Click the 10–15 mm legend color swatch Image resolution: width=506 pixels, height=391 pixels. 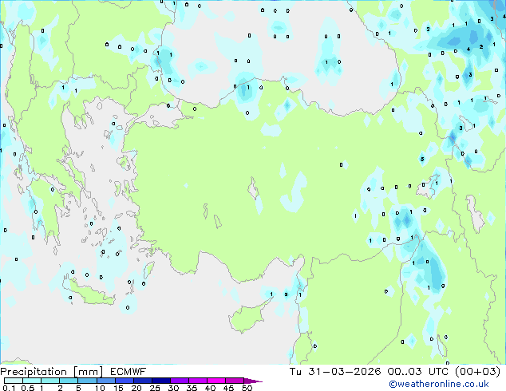105,381
